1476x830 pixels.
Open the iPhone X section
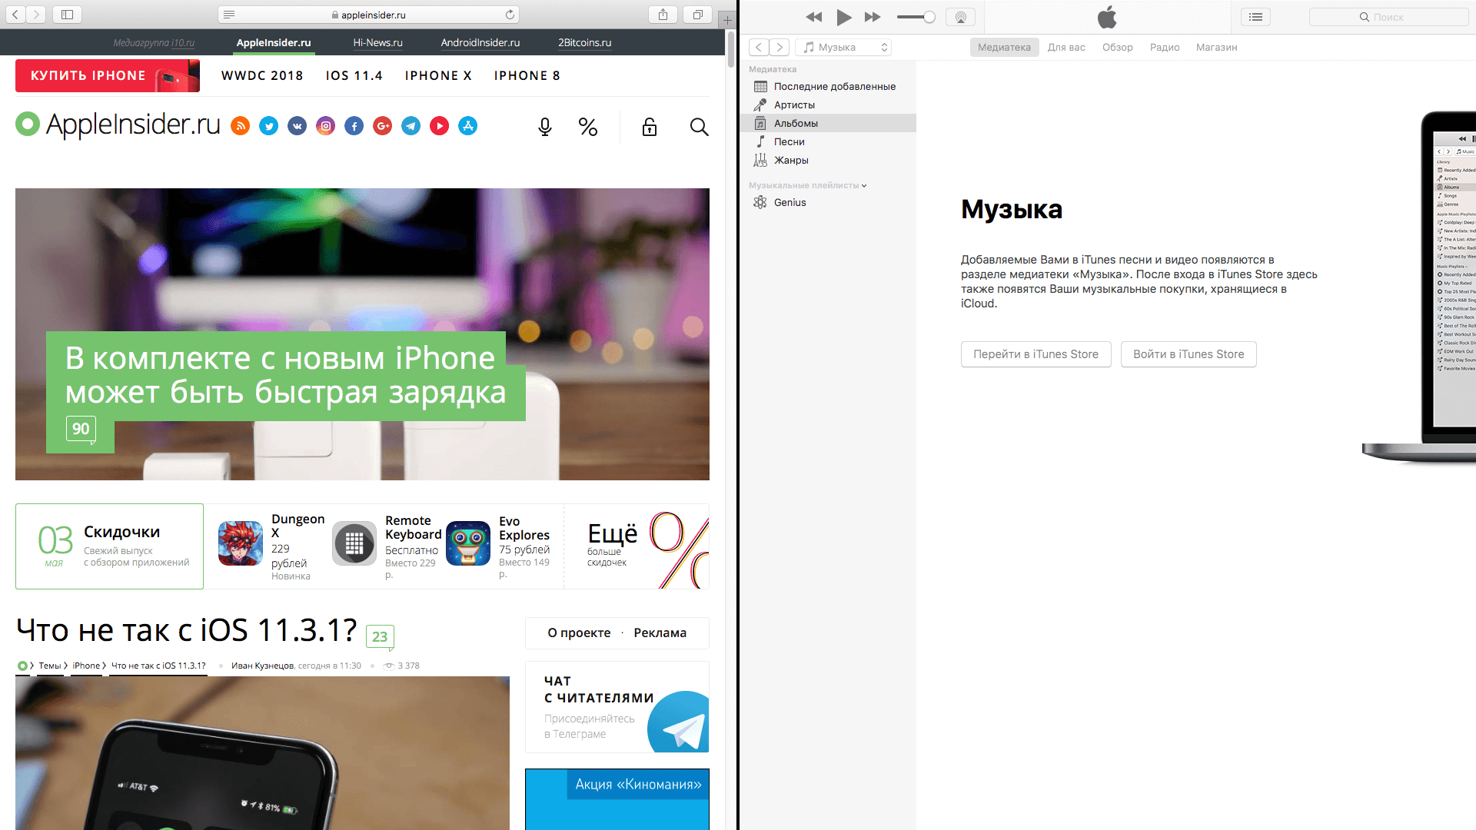click(438, 75)
